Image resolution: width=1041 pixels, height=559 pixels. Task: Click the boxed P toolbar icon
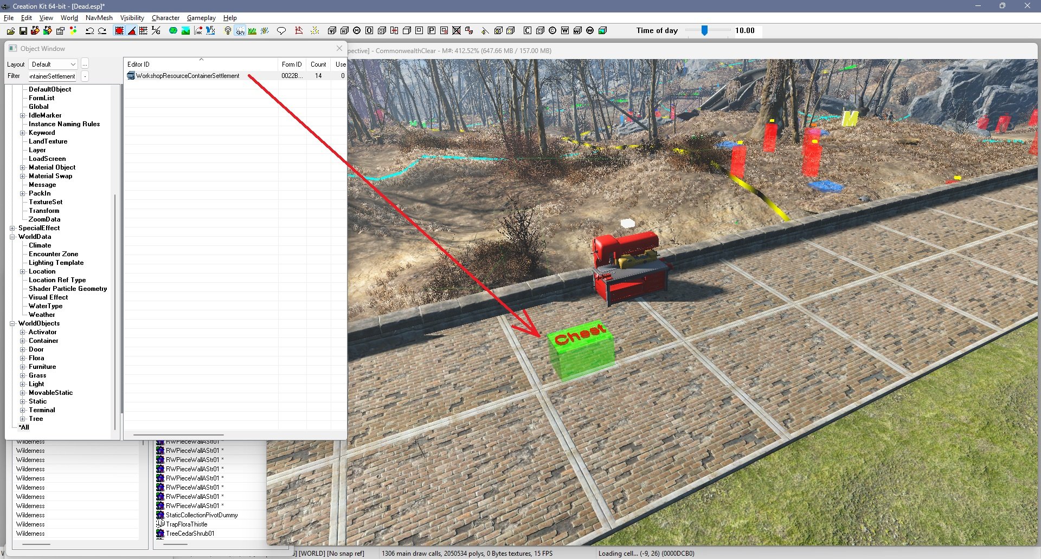click(x=432, y=31)
